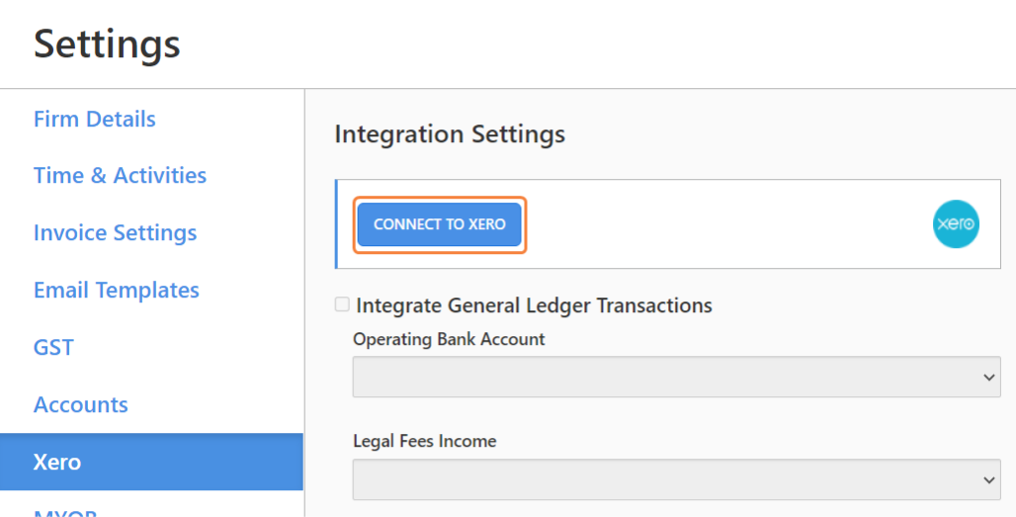Open the Legal Fees Income dropdown
This screenshot has width=1016, height=517.
click(x=676, y=479)
